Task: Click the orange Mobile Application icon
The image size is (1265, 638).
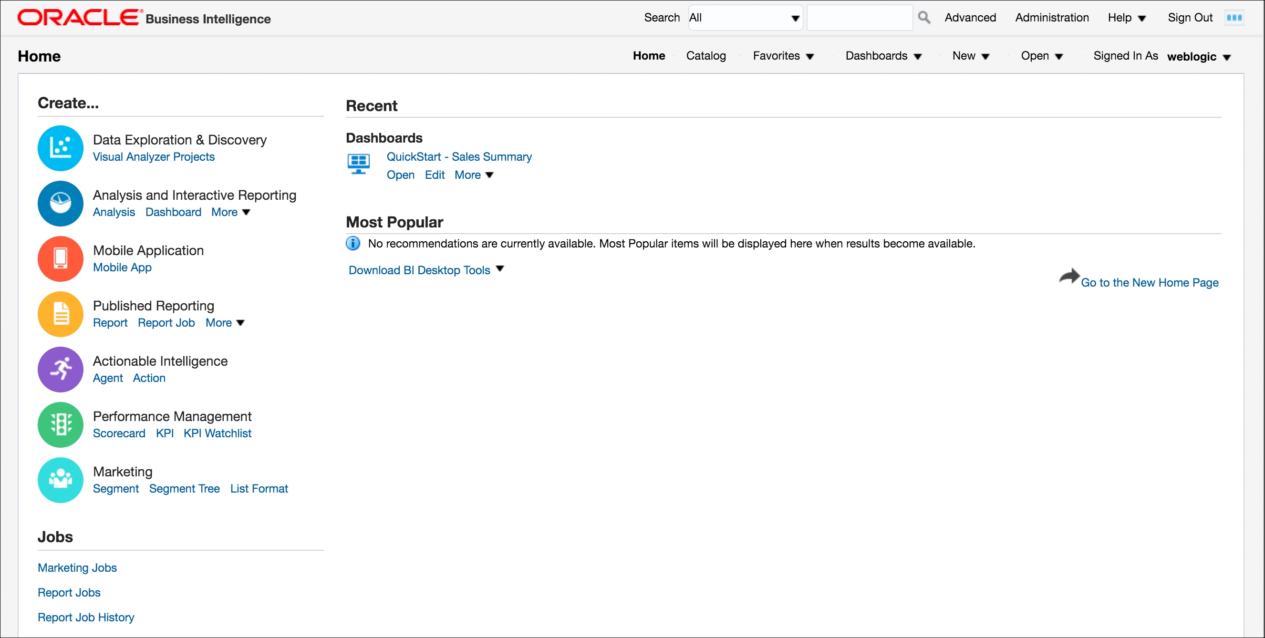Action: pos(61,259)
